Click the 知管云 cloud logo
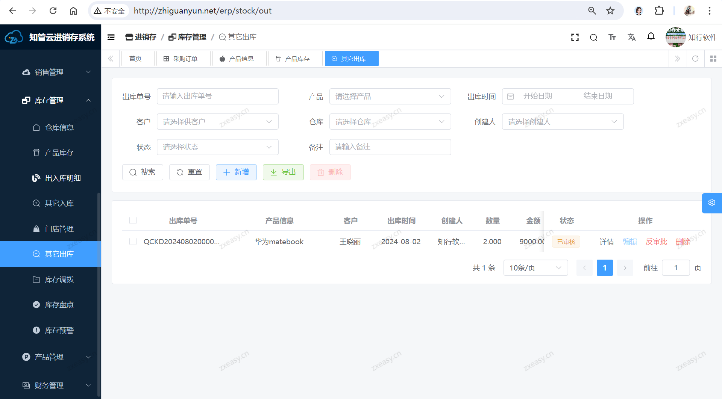Screen dimensions: 722x399 coord(14,37)
